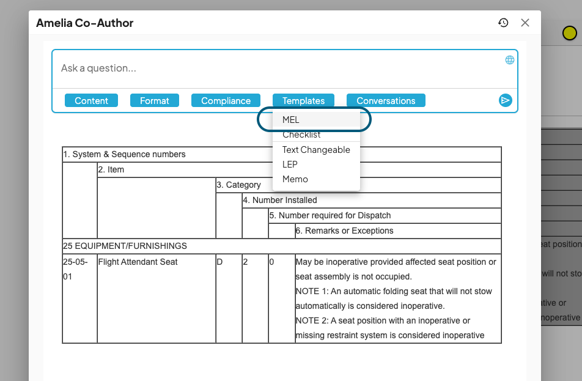Viewport: 582px width, 381px height.
Task: Send the question with arrow icon
Action: coord(505,100)
